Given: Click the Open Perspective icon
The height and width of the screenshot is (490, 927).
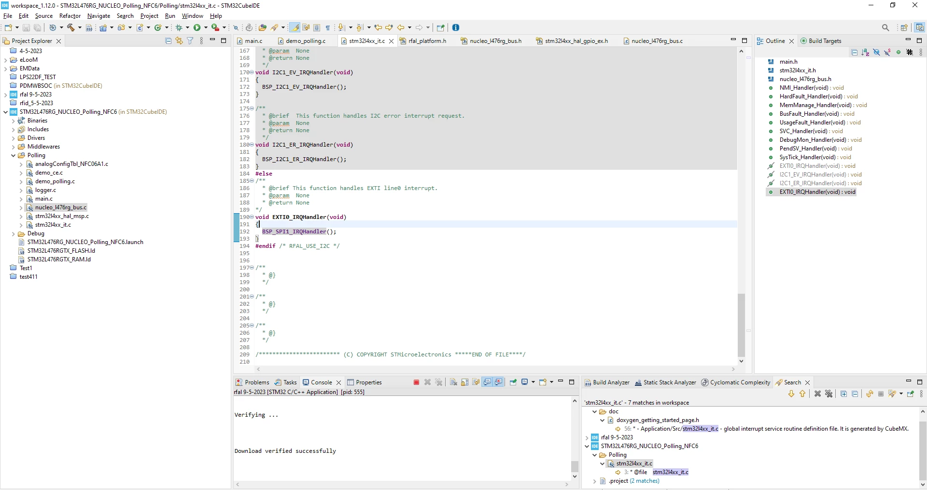Looking at the screenshot, I should click(904, 27).
